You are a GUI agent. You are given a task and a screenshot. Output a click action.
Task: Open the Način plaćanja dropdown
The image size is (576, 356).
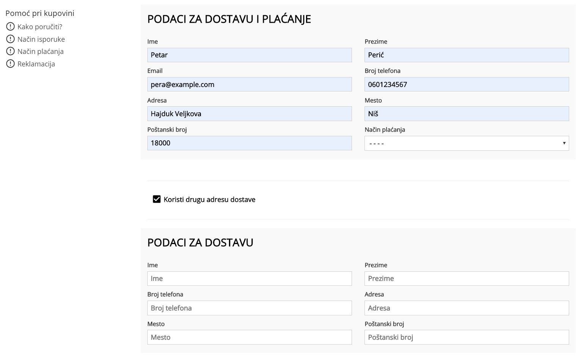[466, 143]
